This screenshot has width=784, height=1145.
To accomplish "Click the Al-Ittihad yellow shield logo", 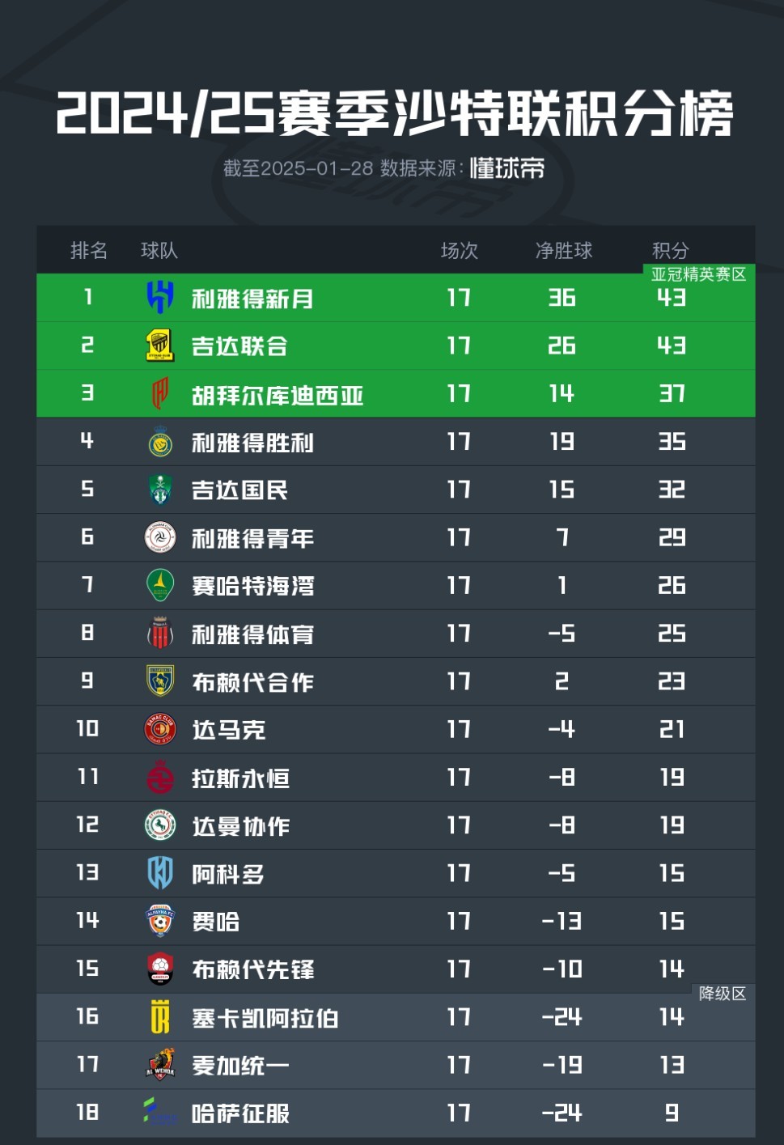I will (x=160, y=346).
